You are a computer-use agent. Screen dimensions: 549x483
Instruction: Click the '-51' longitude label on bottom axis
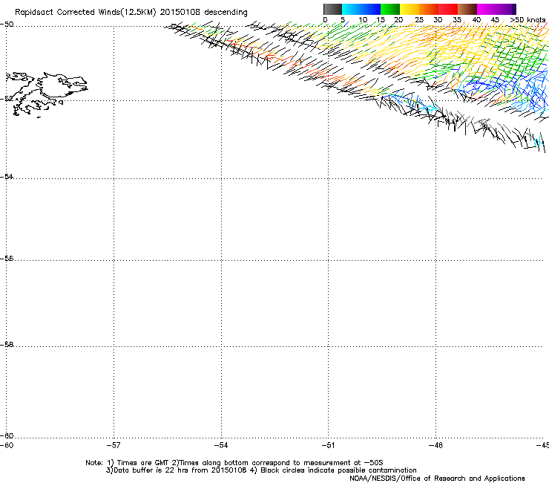point(328,445)
